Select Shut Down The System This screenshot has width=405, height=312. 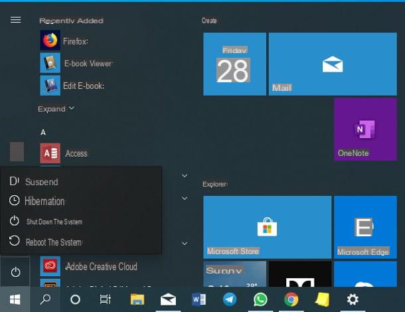pos(81,221)
